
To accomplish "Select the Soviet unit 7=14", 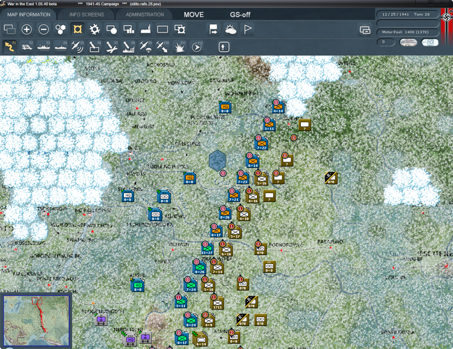I will click(218, 268).
